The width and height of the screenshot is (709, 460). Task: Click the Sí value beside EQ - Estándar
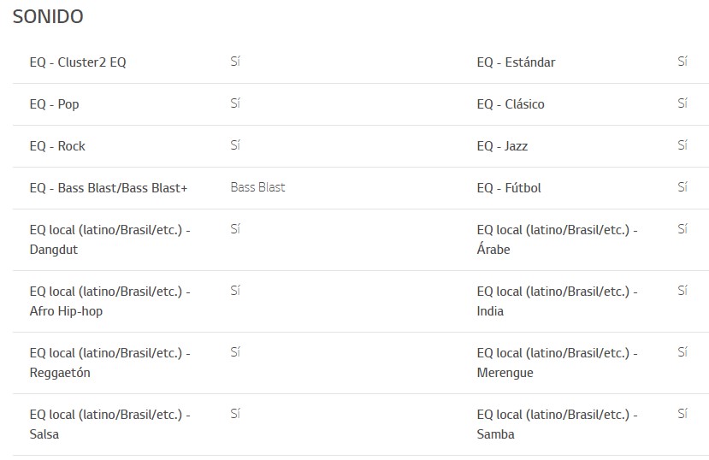coord(682,62)
